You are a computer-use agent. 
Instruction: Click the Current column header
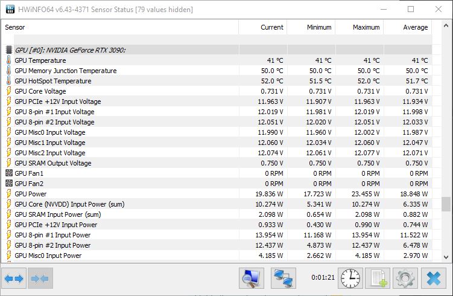[x=262, y=27]
